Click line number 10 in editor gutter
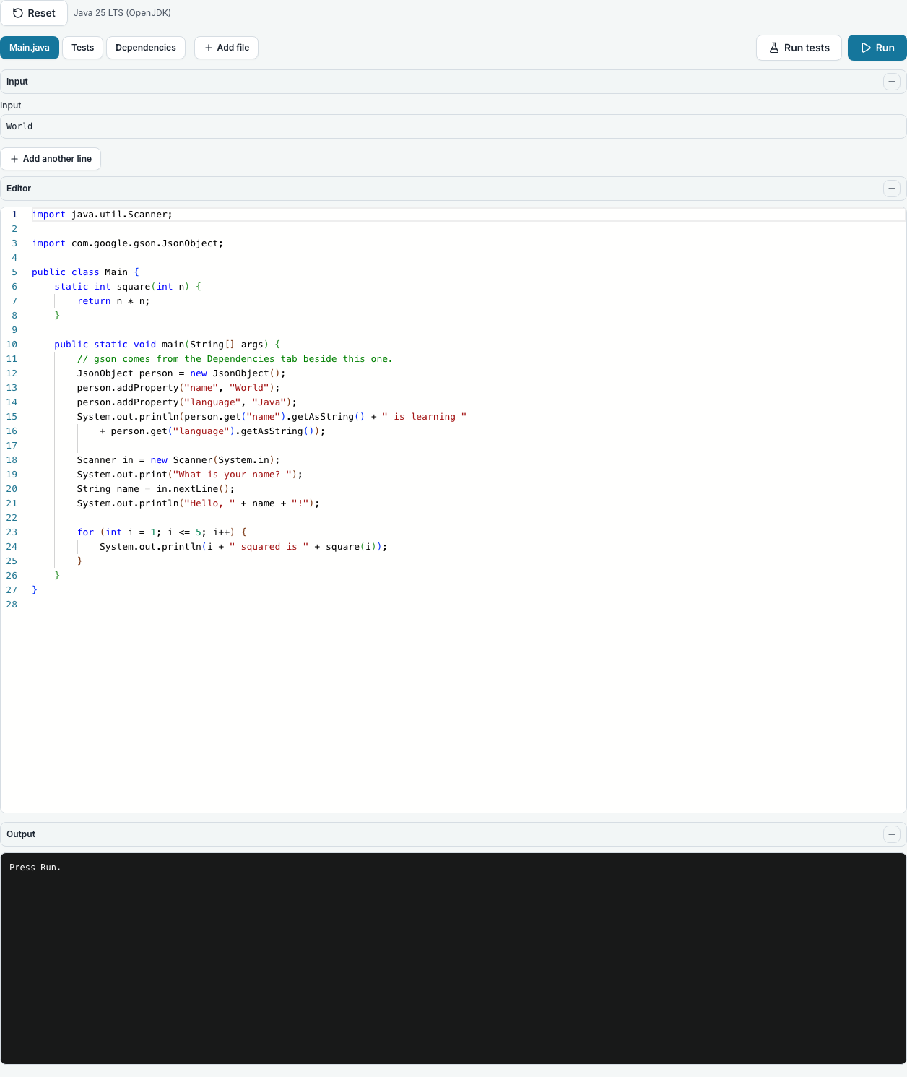 click(12, 345)
